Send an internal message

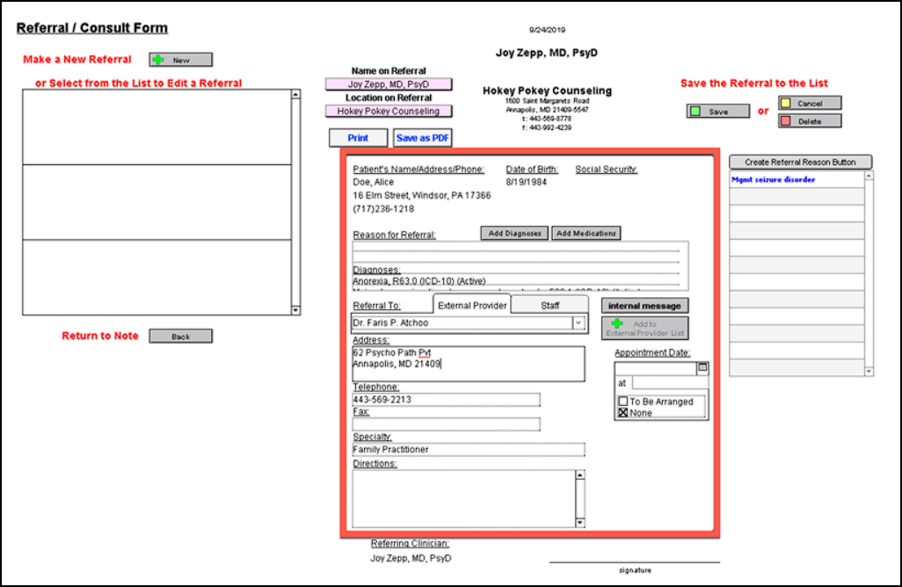[x=644, y=306]
